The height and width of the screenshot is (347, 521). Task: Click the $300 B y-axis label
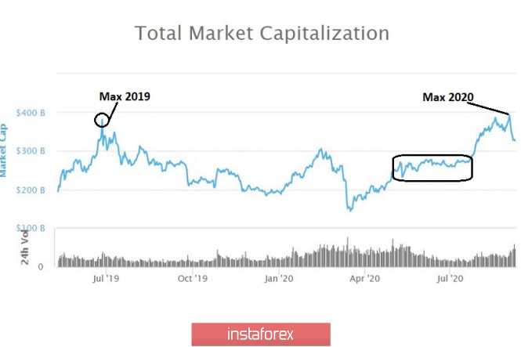[31, 150]
